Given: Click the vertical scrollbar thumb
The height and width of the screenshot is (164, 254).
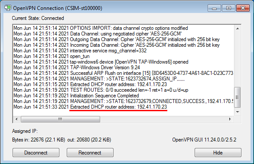Looking at the screenshot, I should (238, 97).
